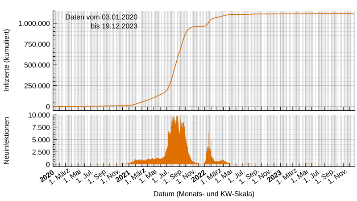Click the small orange bump after the second spike
Image resolution: width=357 pixels, height=201 pixels.
pos(222,162)
